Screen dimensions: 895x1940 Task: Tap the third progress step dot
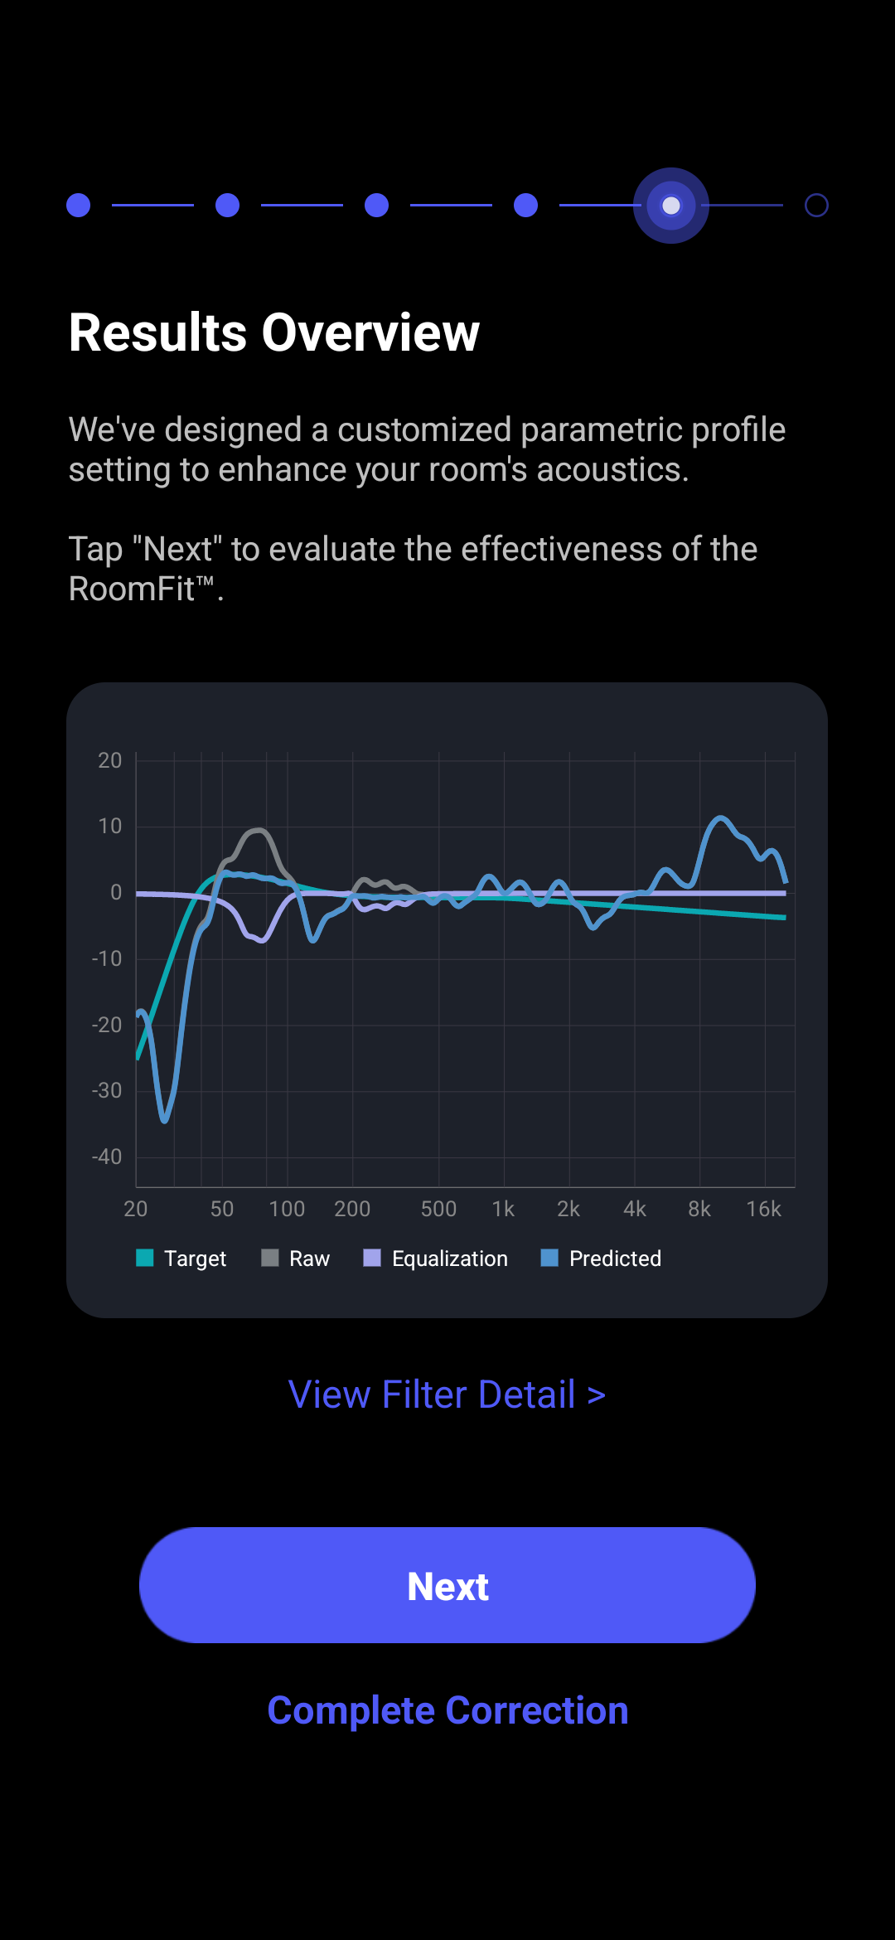[376, 205]
